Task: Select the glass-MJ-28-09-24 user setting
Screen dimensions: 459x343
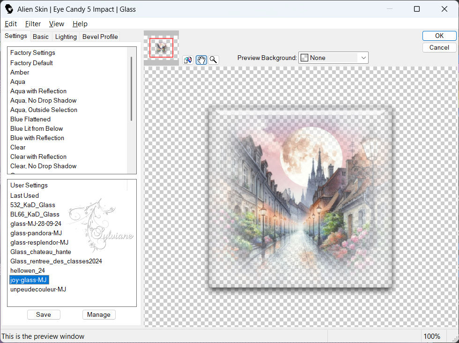Action: pyautogui.click(x=36, y=224)
